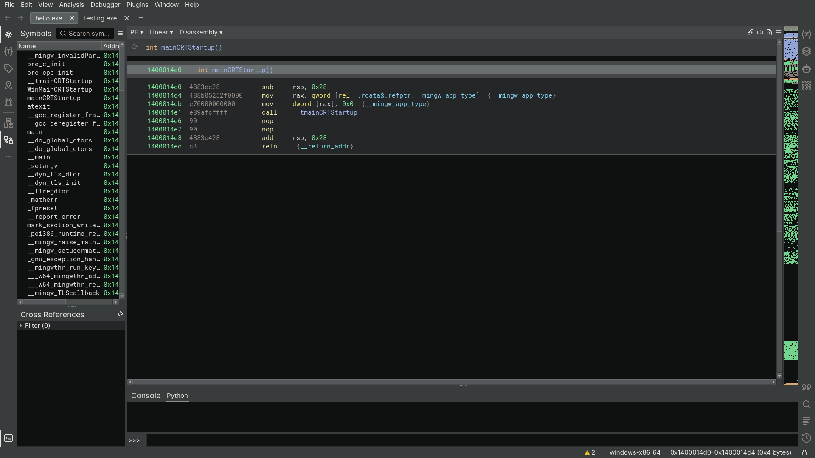Switch to the testing.exe tab
The width and height of the screenshot is (815, 458).
100,18
